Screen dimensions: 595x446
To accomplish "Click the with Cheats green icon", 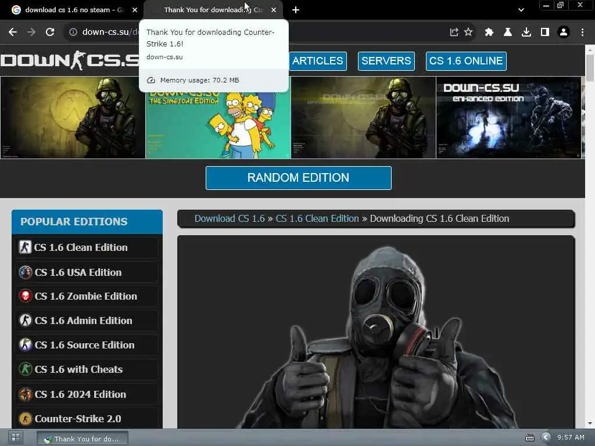I will click(26, 369).
